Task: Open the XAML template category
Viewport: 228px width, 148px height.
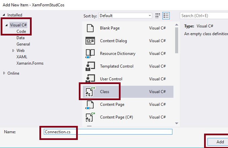Action: coord(22,57)
